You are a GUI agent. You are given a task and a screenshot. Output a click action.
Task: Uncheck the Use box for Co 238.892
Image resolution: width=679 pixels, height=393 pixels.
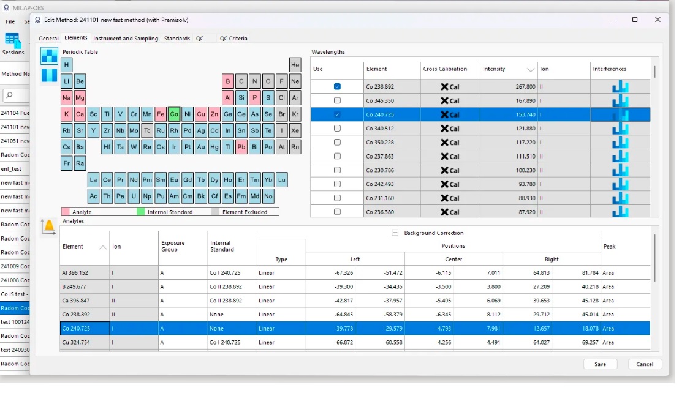[337, 87]
